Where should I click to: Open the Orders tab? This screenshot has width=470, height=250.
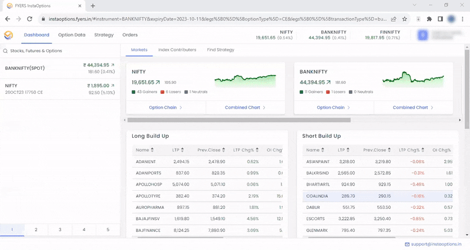[130, 35]
